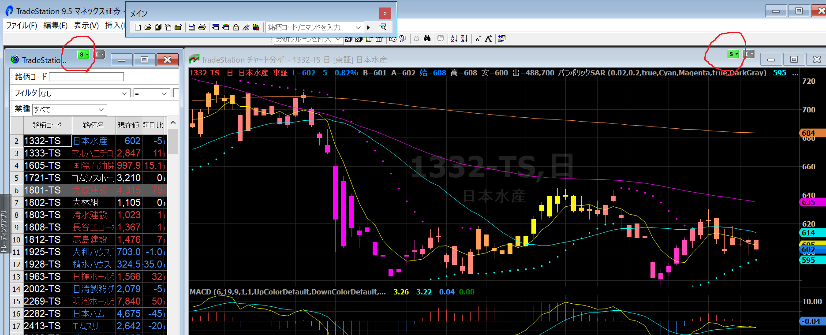
Task: Click the clock icon in the main toolbar
Action: [393, 39]
